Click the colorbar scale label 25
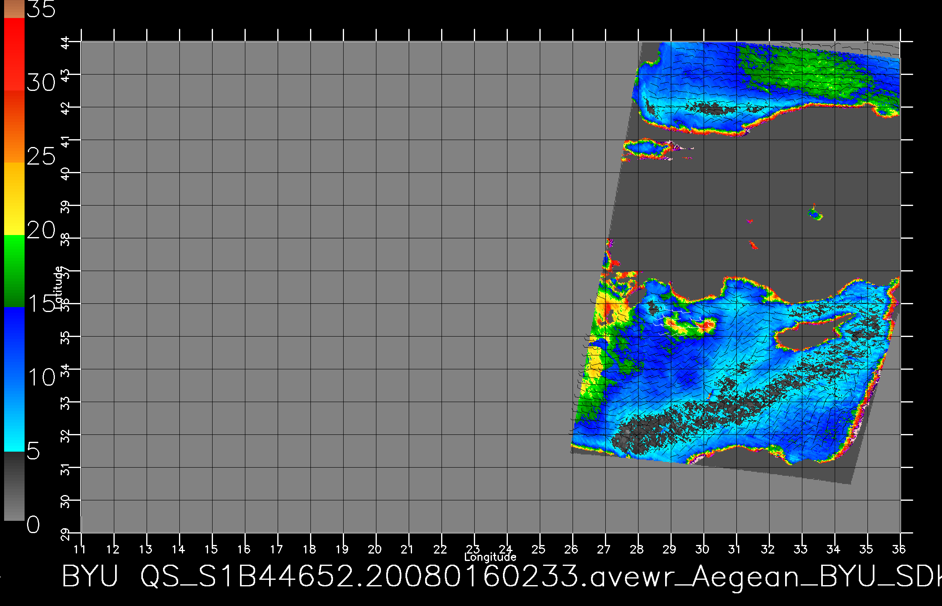Screen dimensions: 942x606 41,156
